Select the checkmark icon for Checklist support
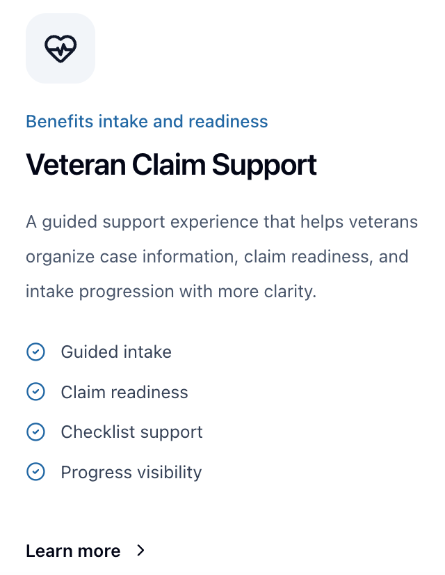Viewport: 445px width, 575px height. 35,432
